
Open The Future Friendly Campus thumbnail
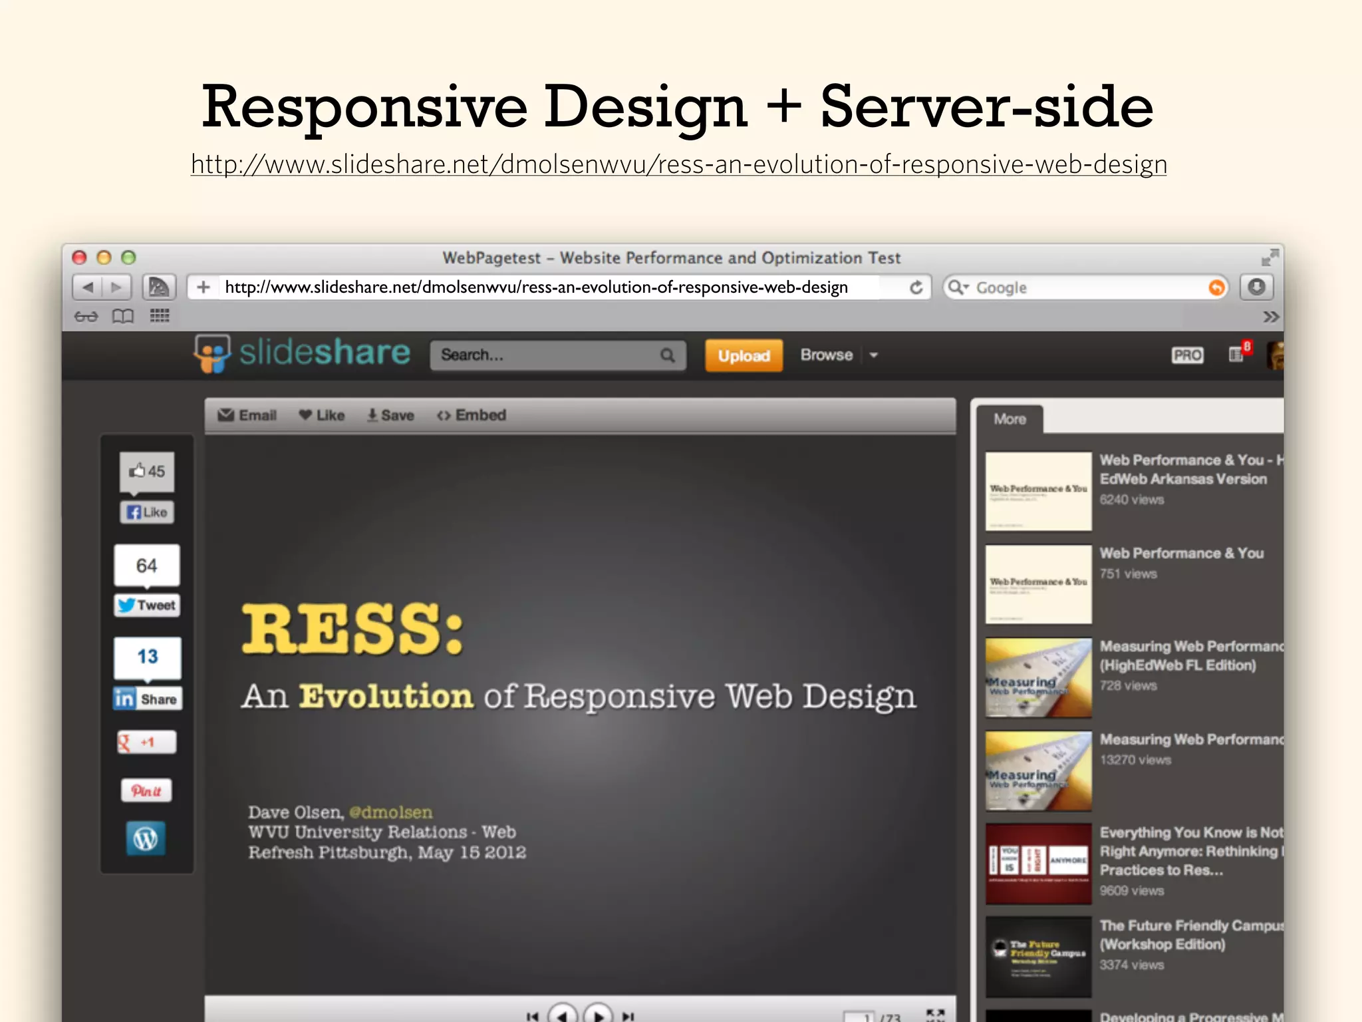[x=1038, y=957]
